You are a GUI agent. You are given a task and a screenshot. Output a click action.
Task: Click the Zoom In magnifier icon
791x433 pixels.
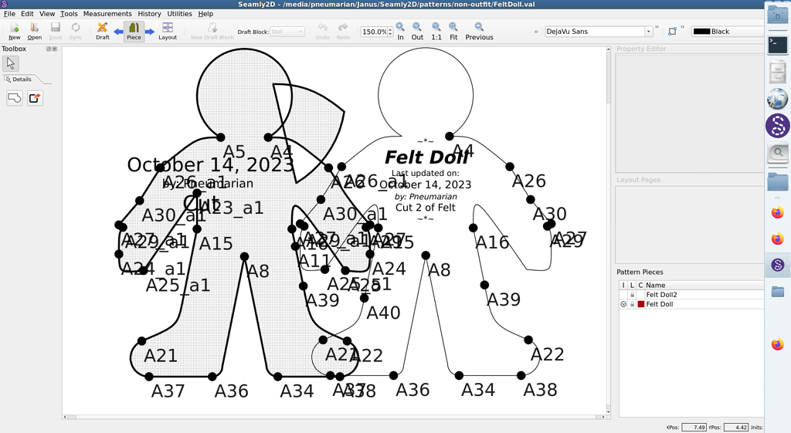tap(400, 31)
